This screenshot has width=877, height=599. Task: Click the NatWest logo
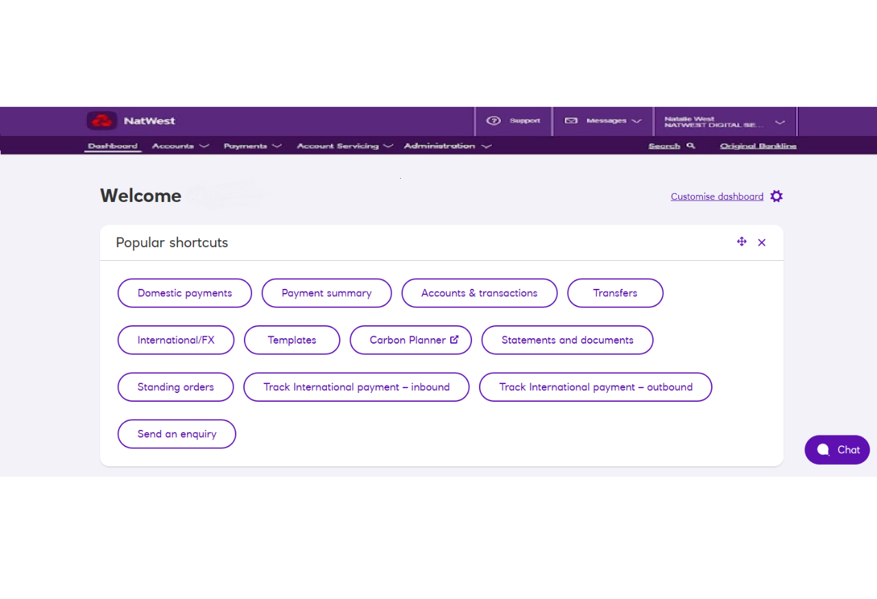pos(102,120)
